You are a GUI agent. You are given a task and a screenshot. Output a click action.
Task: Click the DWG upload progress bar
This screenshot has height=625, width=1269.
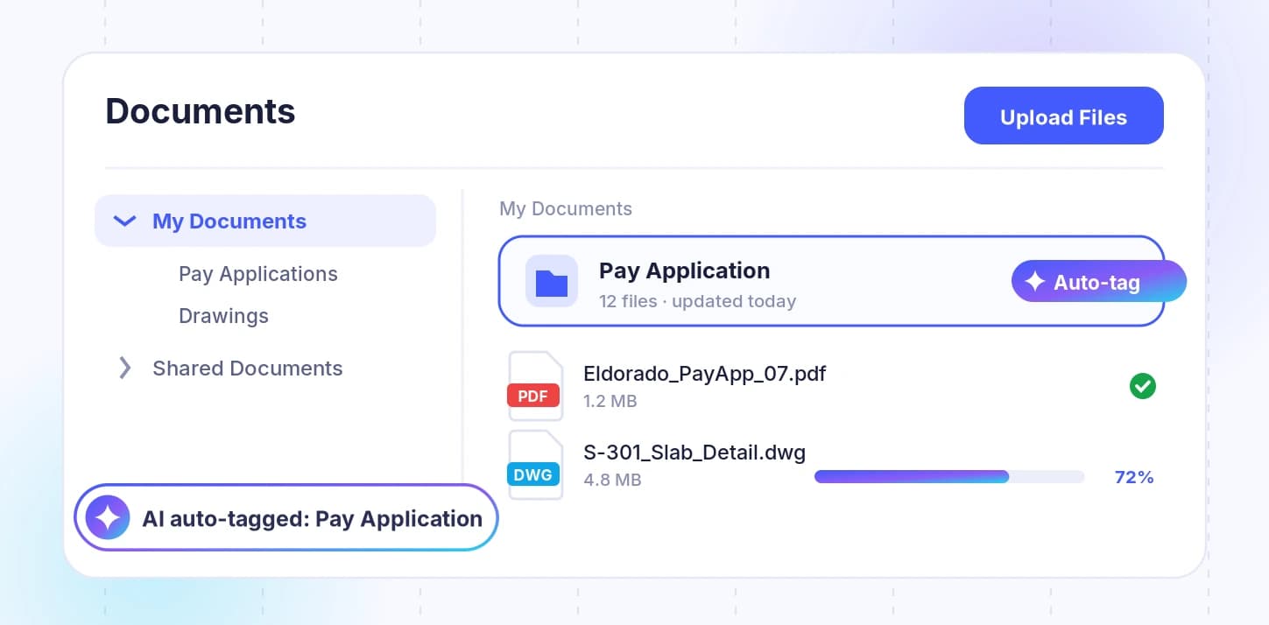point(949,477)
